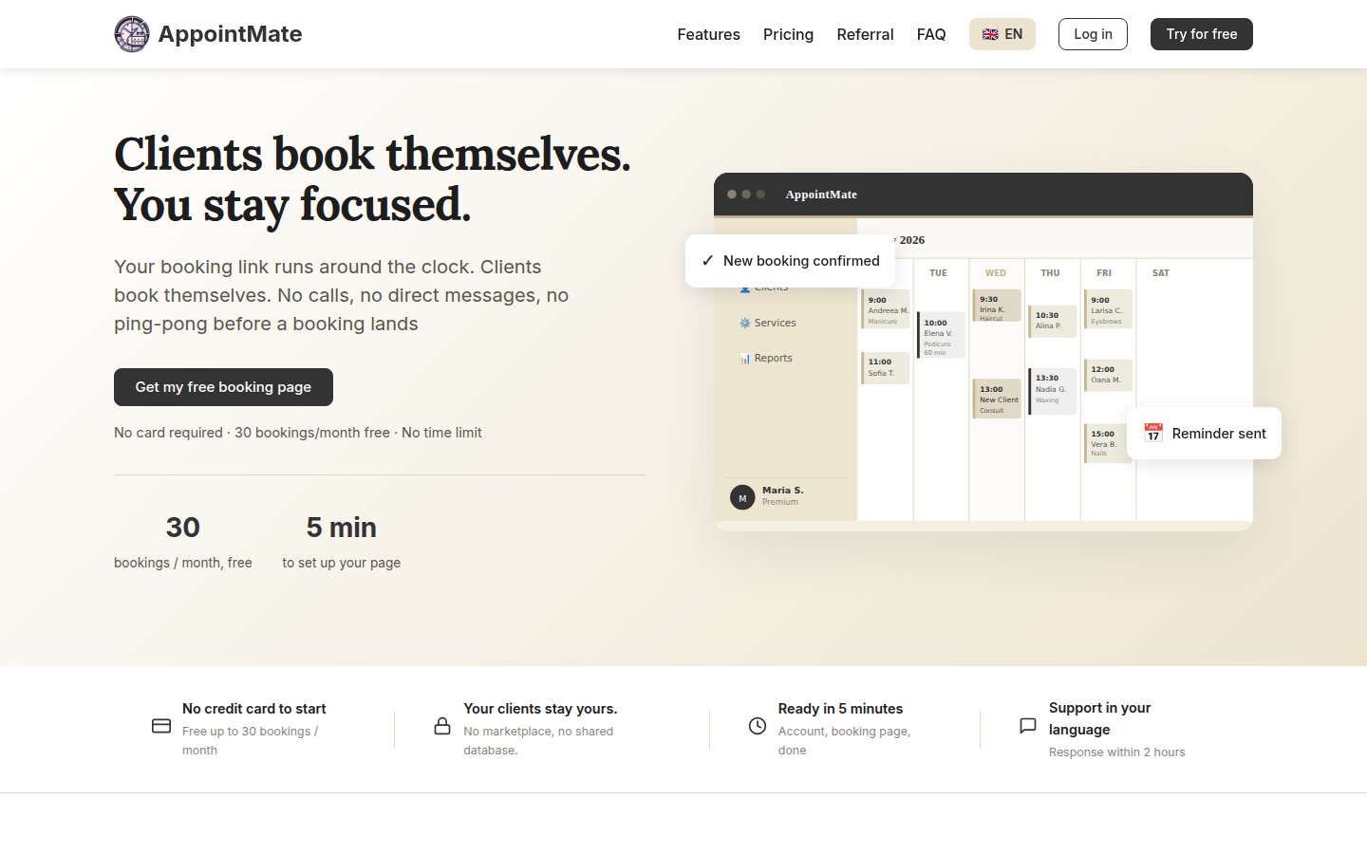Click "Ready in 5 minutes" heading

point(840,709)
